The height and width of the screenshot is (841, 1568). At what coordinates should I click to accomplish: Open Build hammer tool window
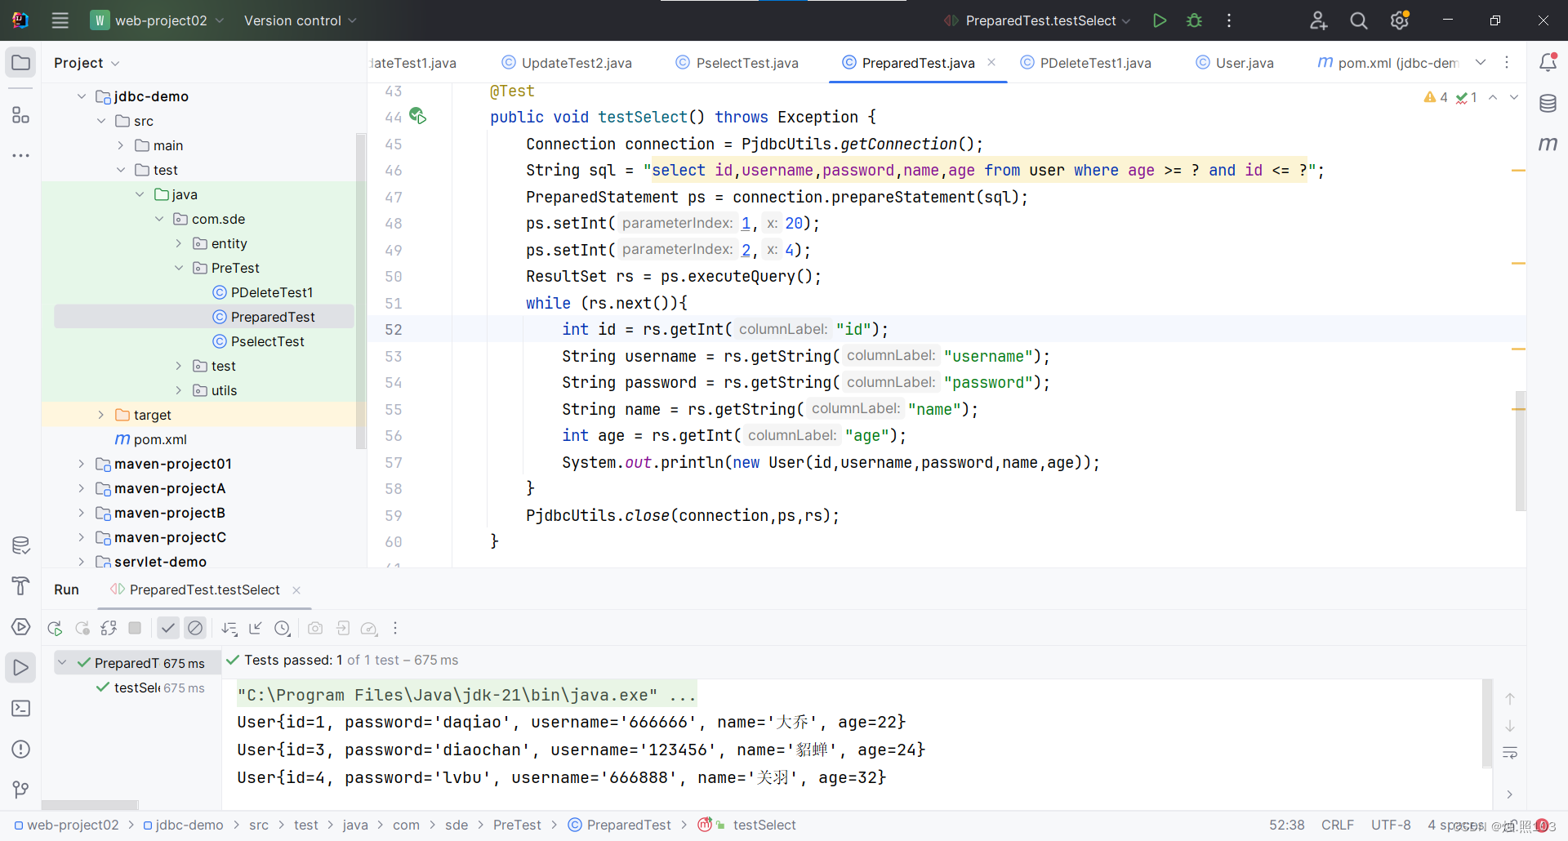click(x=20, y=586)
